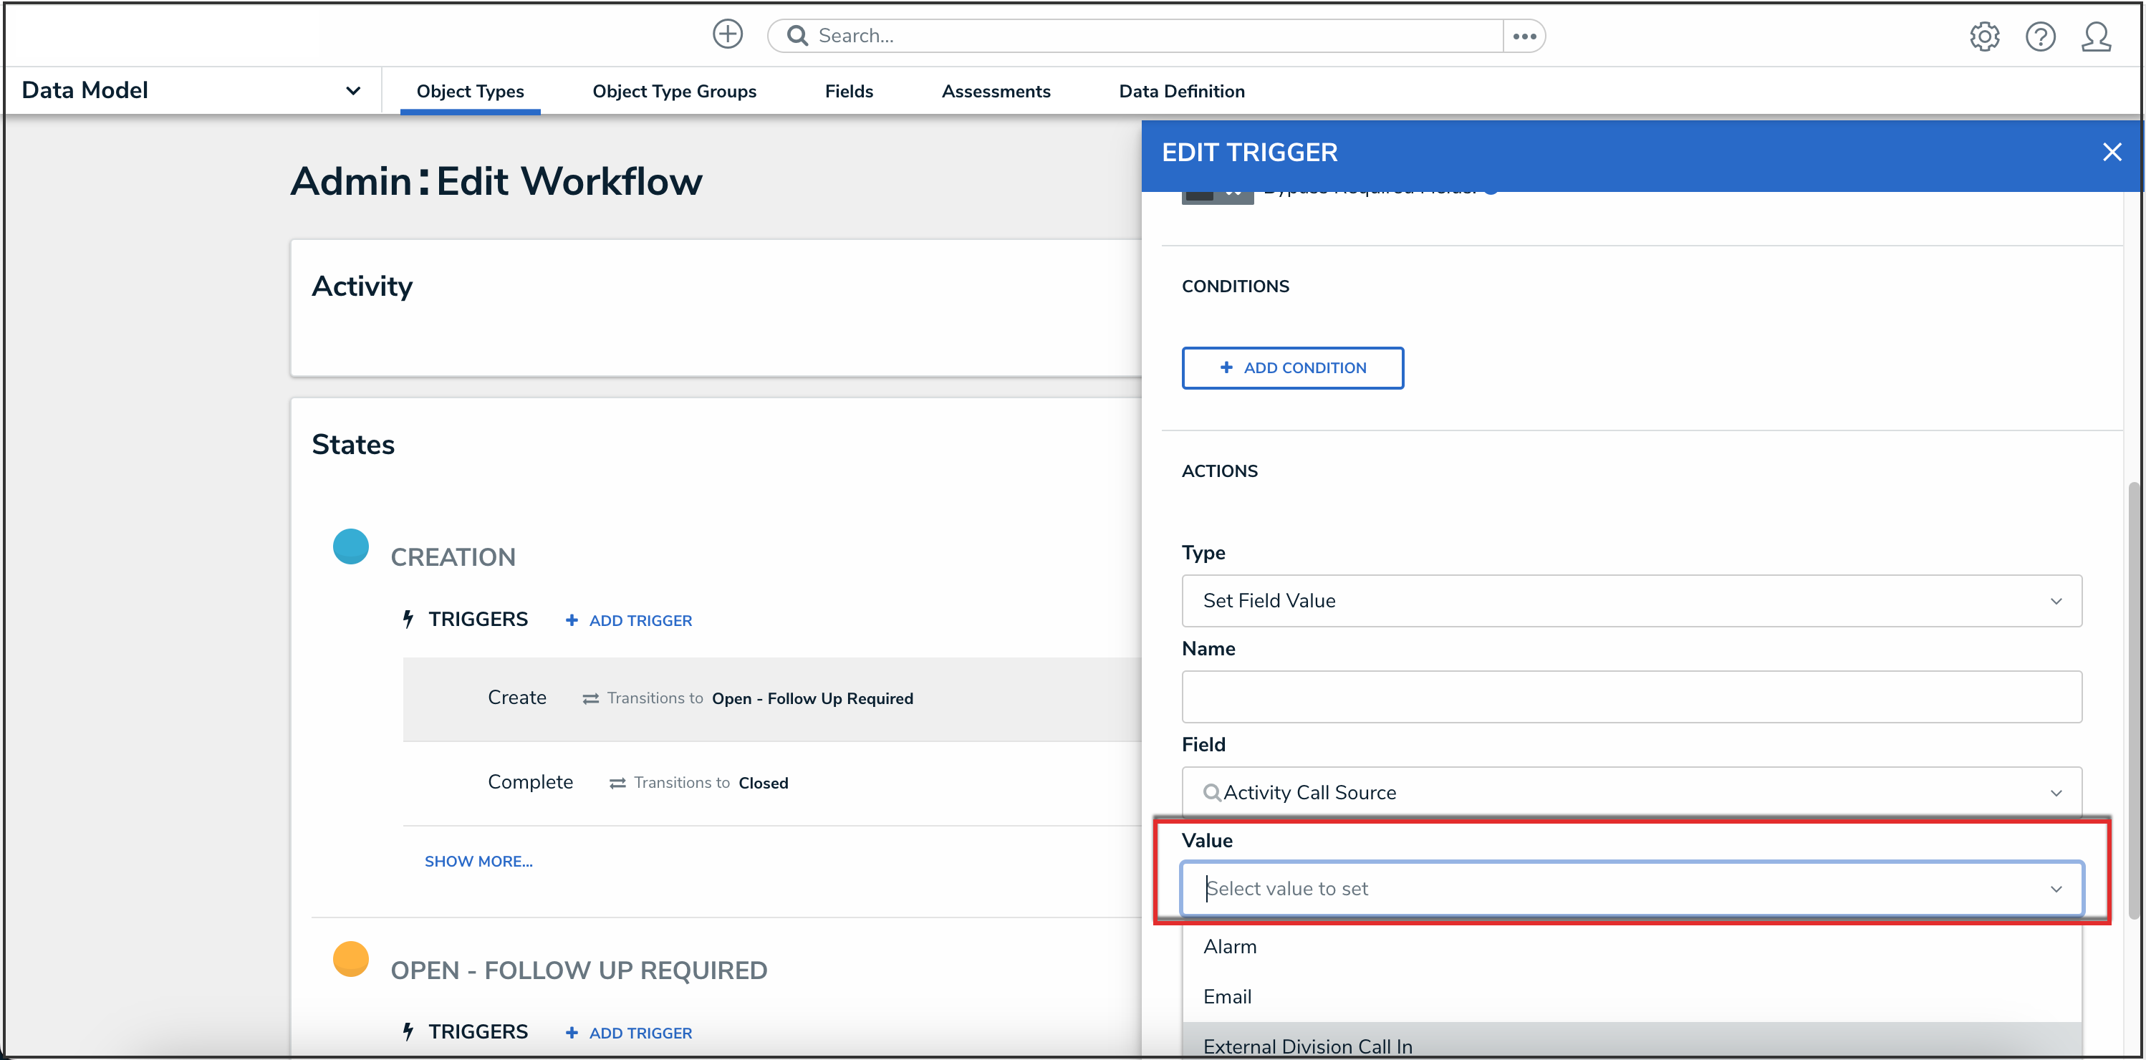This screenshot has width=2146, height=1060.
Task: Click the lightning icon beside Creation triggers
Action: [x=408, y=620]
